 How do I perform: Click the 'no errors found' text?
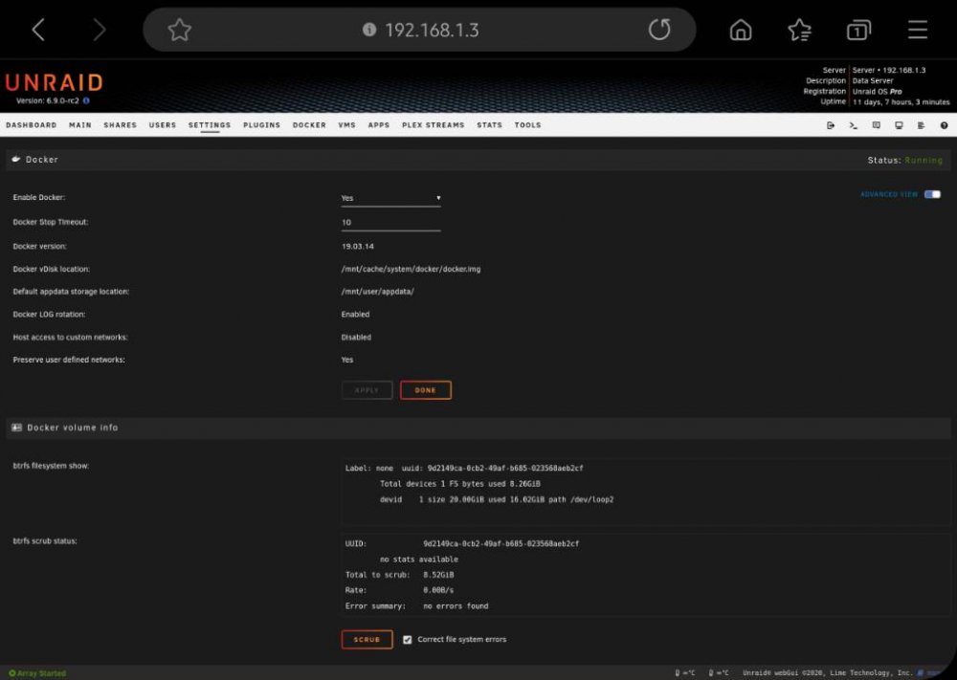[456, 606]
